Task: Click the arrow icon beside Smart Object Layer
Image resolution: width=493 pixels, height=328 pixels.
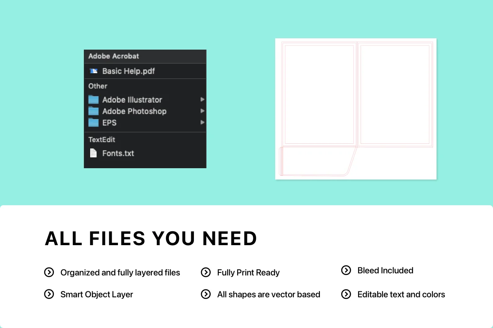Action: coord(49,294)
